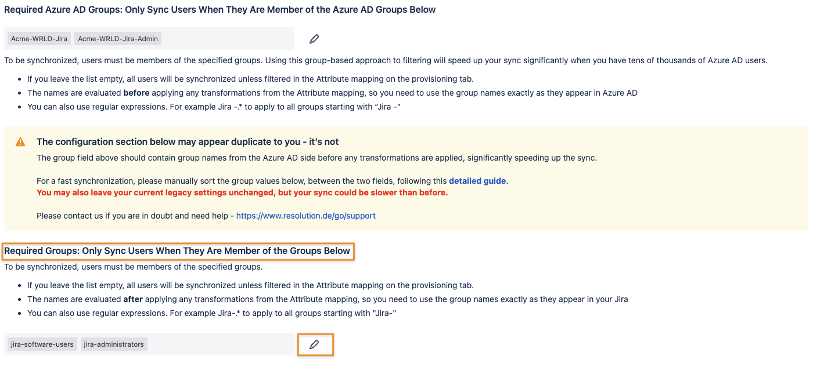Screen dimensions: 813x367
Task: Click the highlighted Required Groups heading
Action: click(177, 251)
